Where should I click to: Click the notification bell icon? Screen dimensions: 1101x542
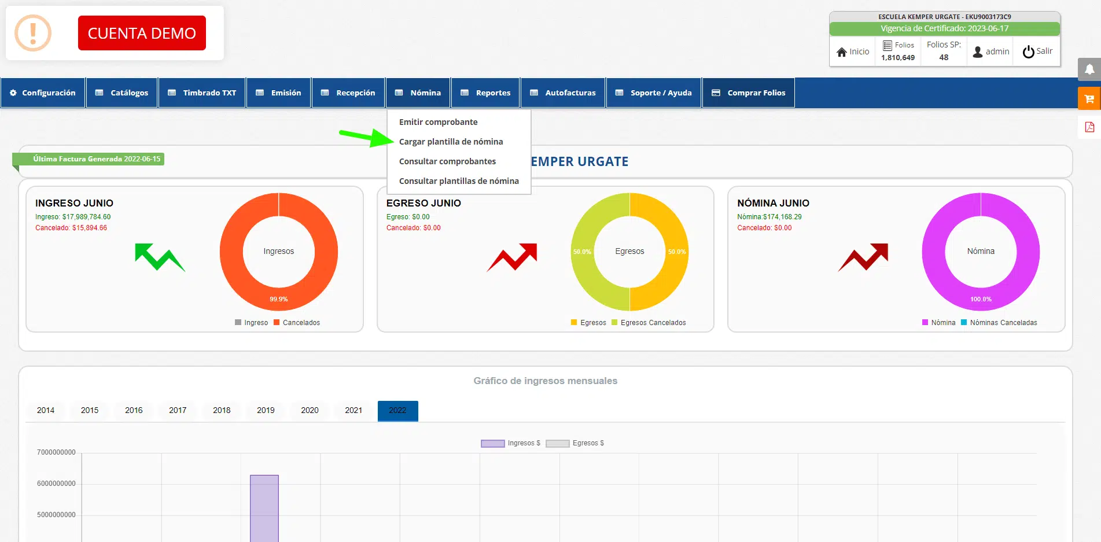(x=1089, y=69)
